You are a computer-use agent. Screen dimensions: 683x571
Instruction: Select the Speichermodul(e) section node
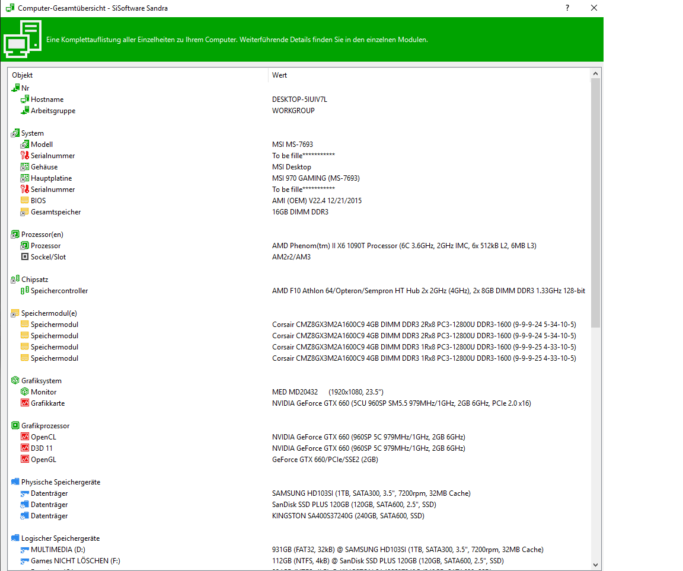click(x=49, y=313)
